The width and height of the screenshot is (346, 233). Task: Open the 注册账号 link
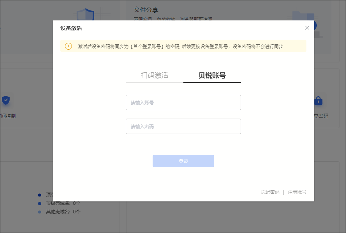297,192
